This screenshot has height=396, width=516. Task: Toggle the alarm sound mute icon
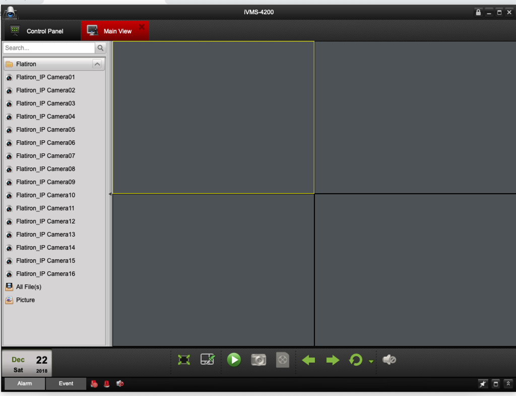[120, 383]
